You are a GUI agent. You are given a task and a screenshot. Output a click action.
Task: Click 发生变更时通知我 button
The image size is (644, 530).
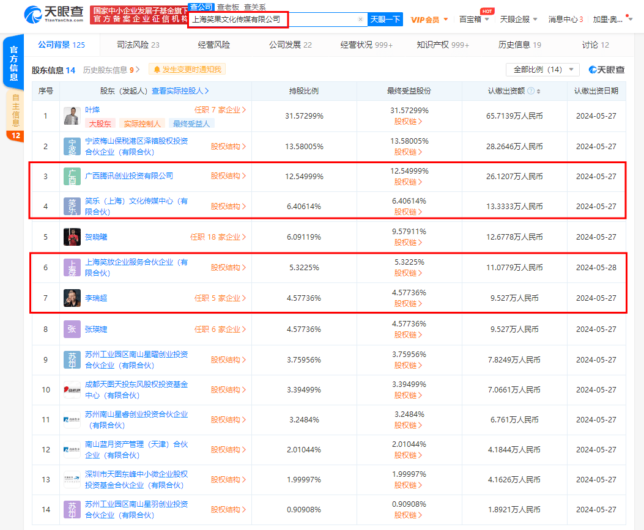tap(187, 70)
